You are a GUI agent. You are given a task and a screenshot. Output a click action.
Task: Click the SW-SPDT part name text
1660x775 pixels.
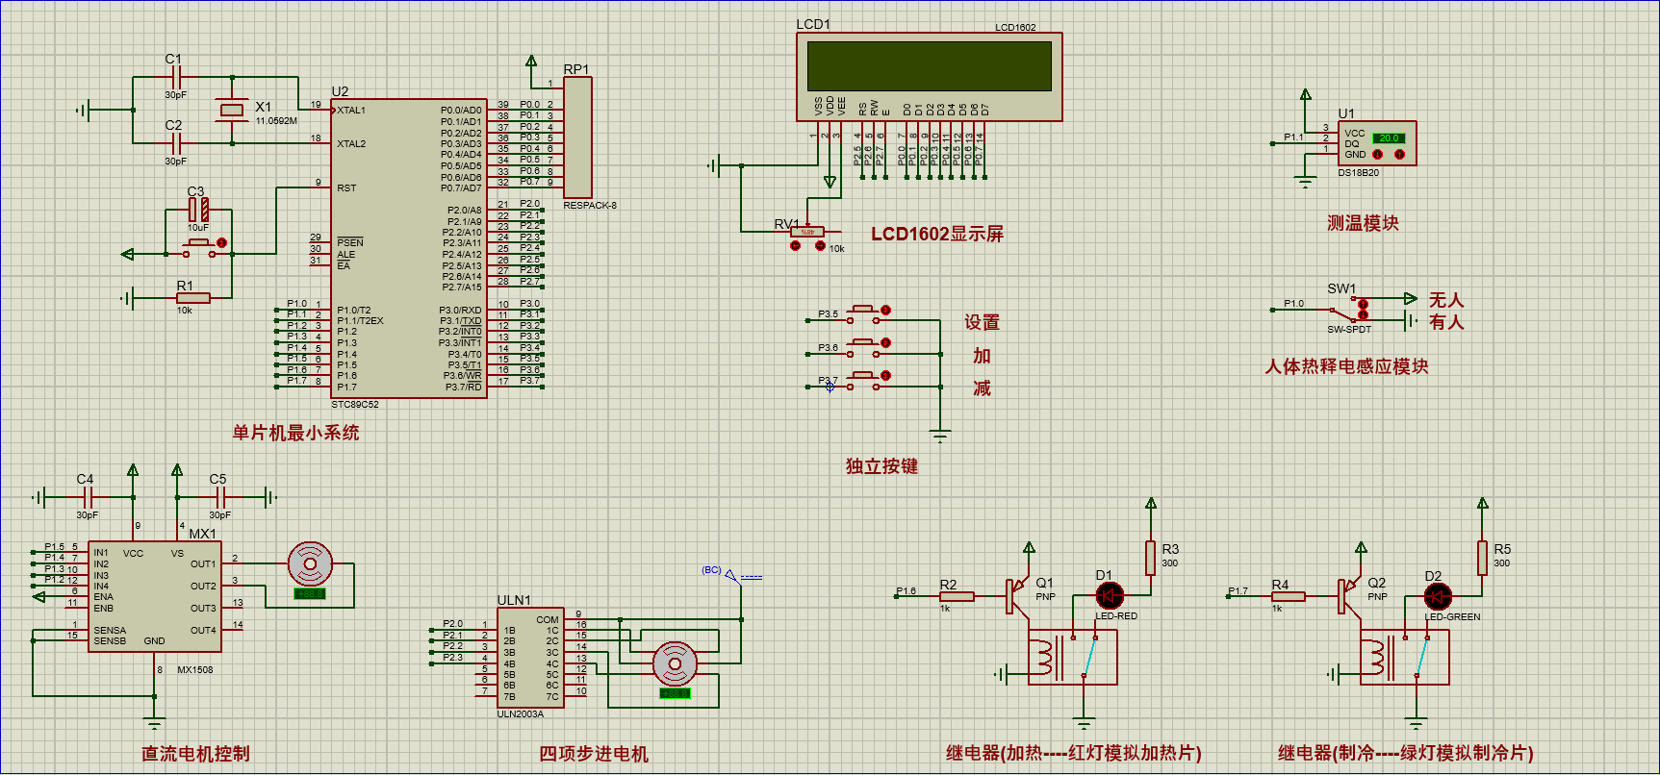pos(1349,330)
